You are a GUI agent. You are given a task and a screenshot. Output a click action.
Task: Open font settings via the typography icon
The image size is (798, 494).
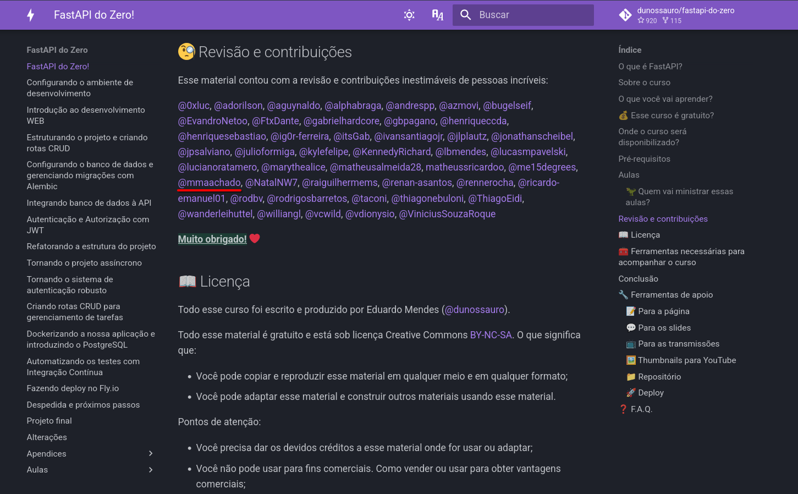click(437, 15)
